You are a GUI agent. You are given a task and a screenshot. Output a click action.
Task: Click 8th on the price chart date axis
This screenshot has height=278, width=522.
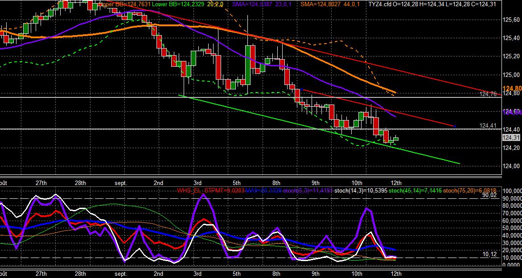tap(276, 183)
